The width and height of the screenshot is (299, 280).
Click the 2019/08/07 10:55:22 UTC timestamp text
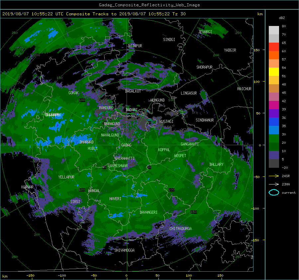click(x=33, y=14)
